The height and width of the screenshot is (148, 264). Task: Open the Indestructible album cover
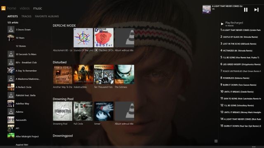83,74
